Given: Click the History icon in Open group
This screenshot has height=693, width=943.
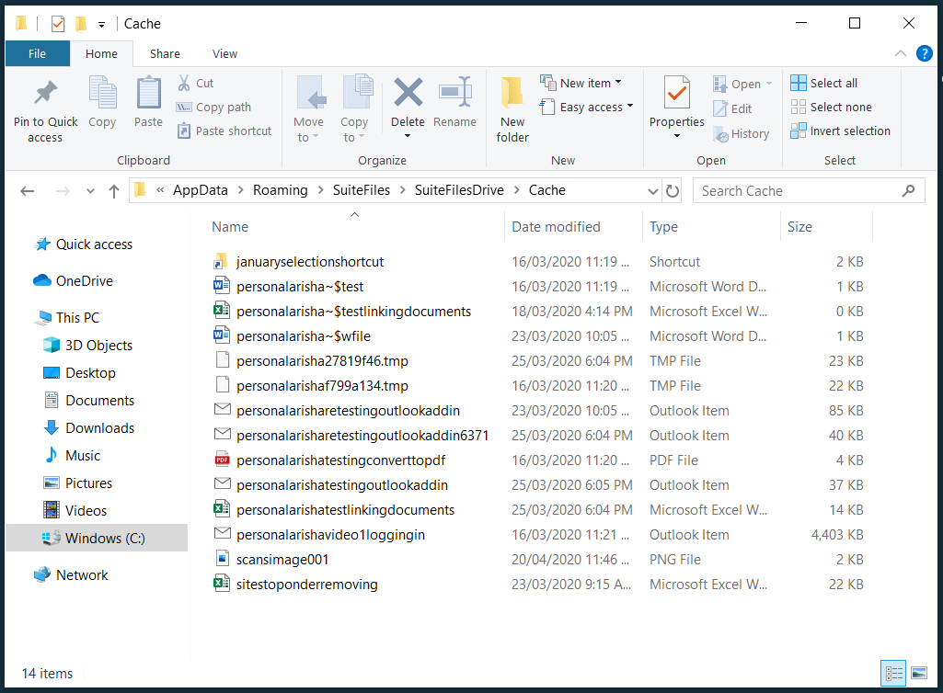Looking at the screenshot, I should click(742, 133).
